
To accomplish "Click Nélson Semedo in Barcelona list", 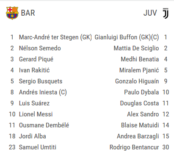I will pos(40,48).
